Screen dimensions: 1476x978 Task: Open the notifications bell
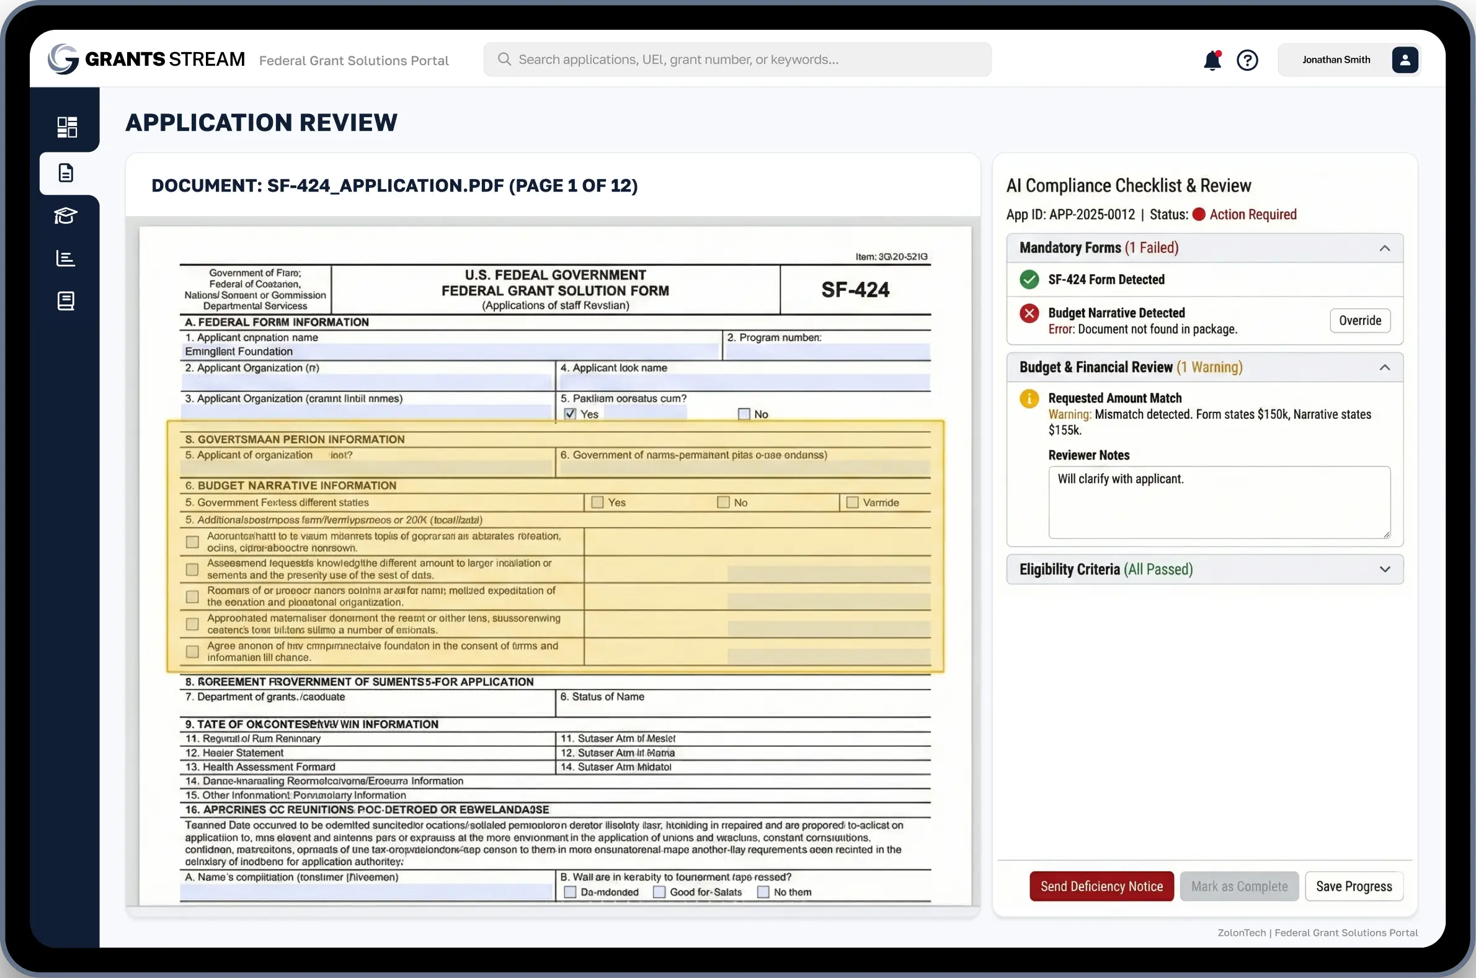[1212, 61]
